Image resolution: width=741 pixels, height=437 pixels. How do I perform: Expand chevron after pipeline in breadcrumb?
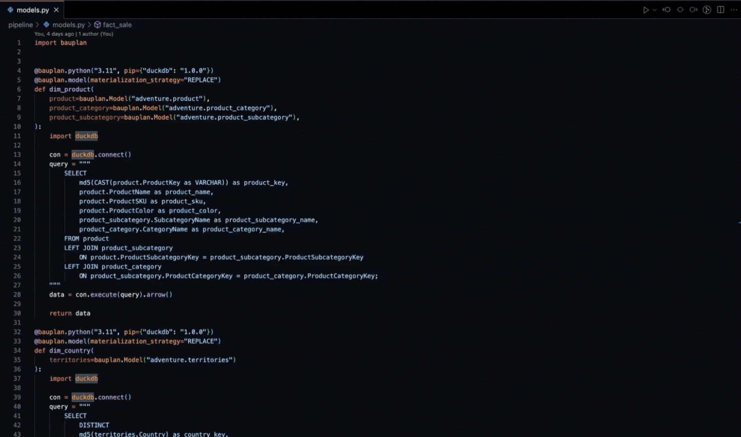38,25
